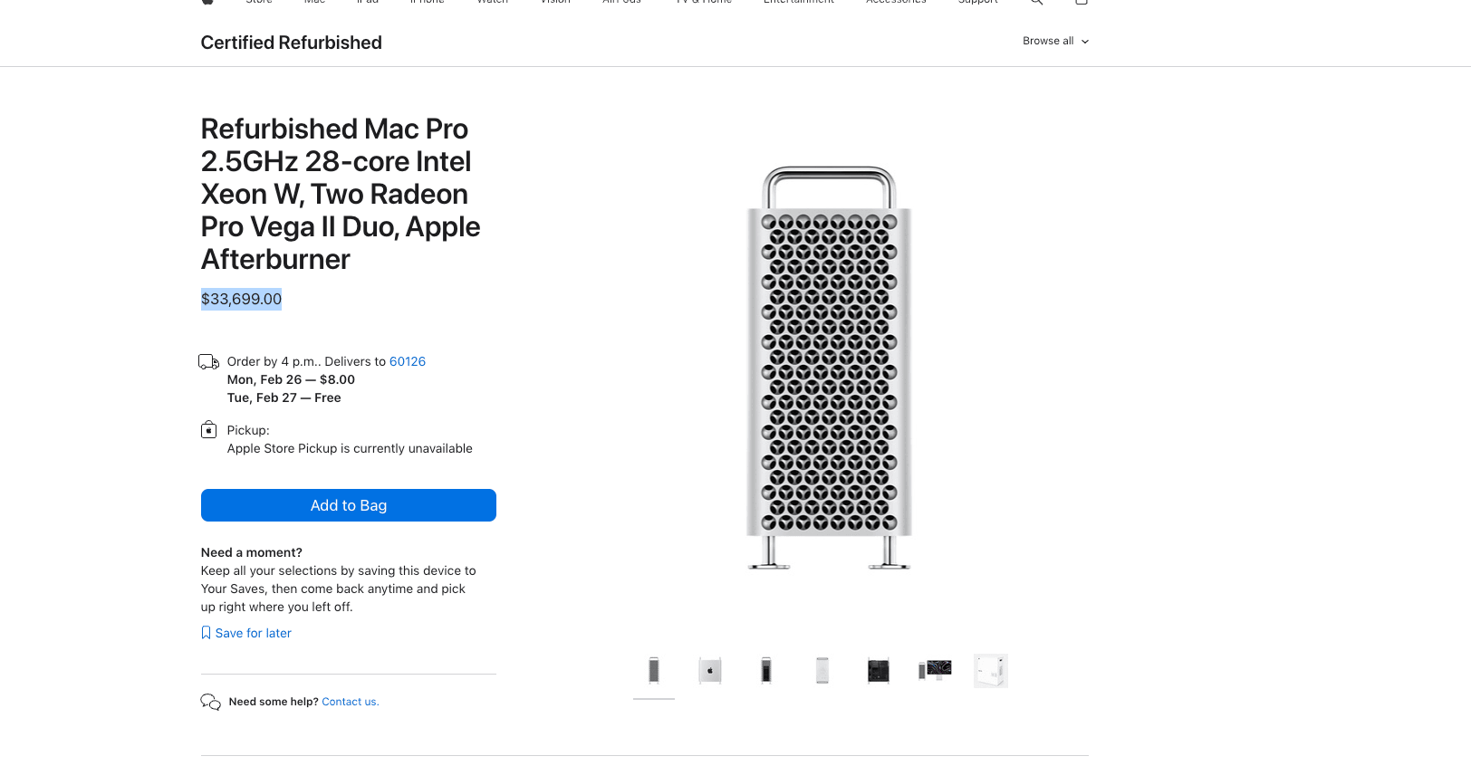Click the highlighted $33,699.00 price
Viewport: 1471px width, 766px height.
[x=241, y=299]
